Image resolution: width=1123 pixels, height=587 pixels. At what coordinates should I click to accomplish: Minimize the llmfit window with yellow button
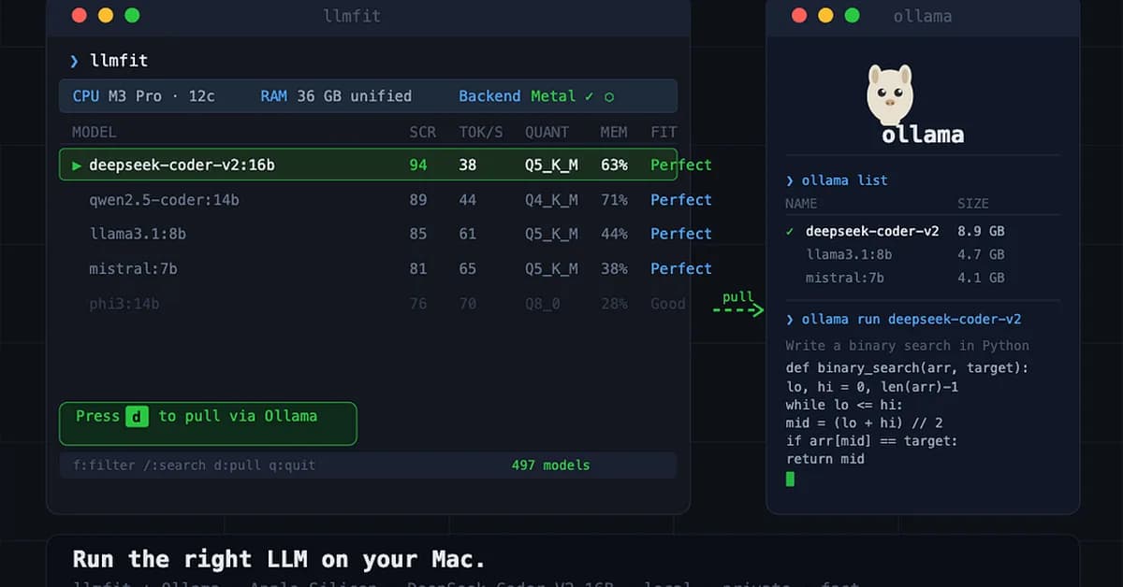click(106, 15)
